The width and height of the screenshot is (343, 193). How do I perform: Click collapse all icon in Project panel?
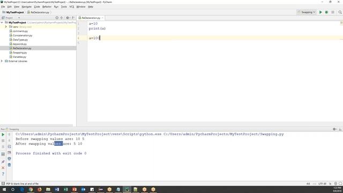tap(62, 18)
